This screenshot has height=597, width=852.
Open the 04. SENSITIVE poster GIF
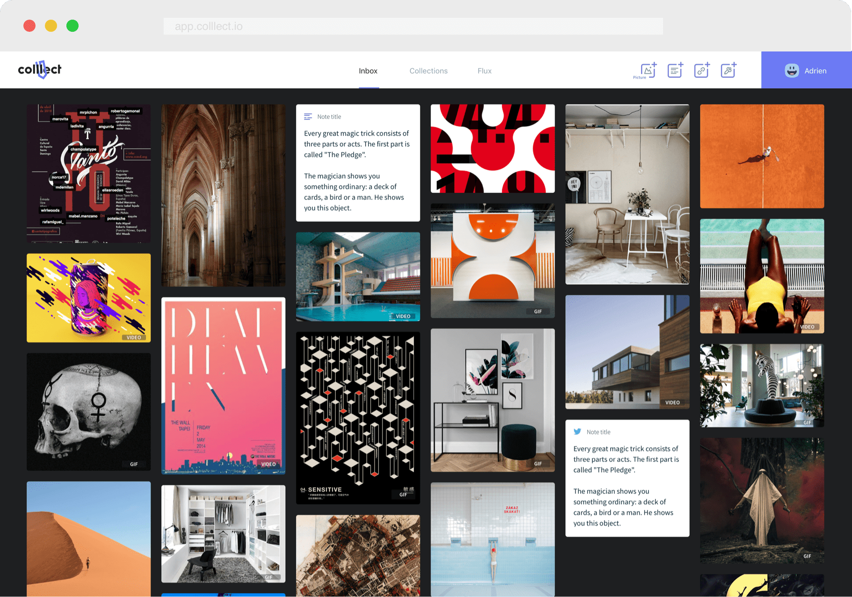point(358,418)
